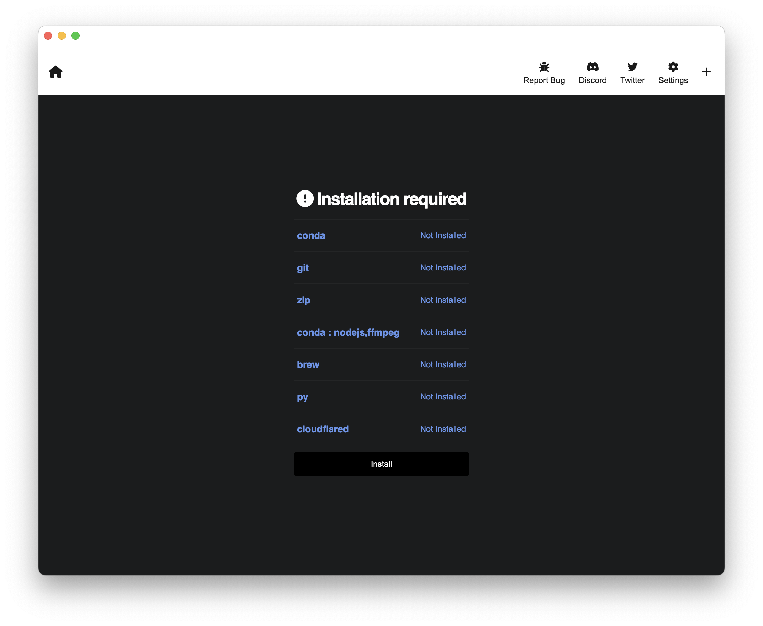Open the Discord icon link
This screenshot has width=763, height=626.
pyautogui.click(x=592, y=67)
